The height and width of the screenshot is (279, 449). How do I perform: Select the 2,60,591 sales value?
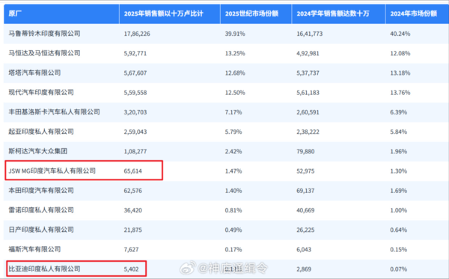(x=308, y=112)
